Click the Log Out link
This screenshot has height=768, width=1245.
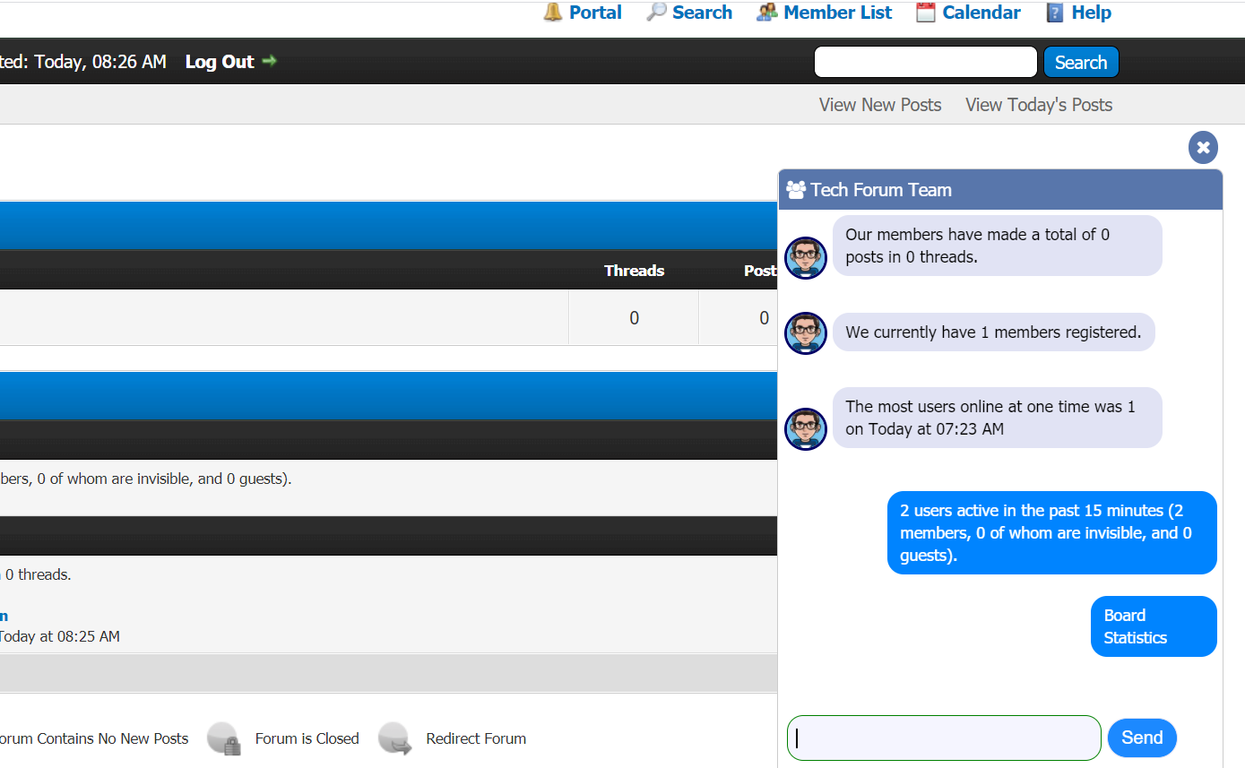[x=220, y=62]
